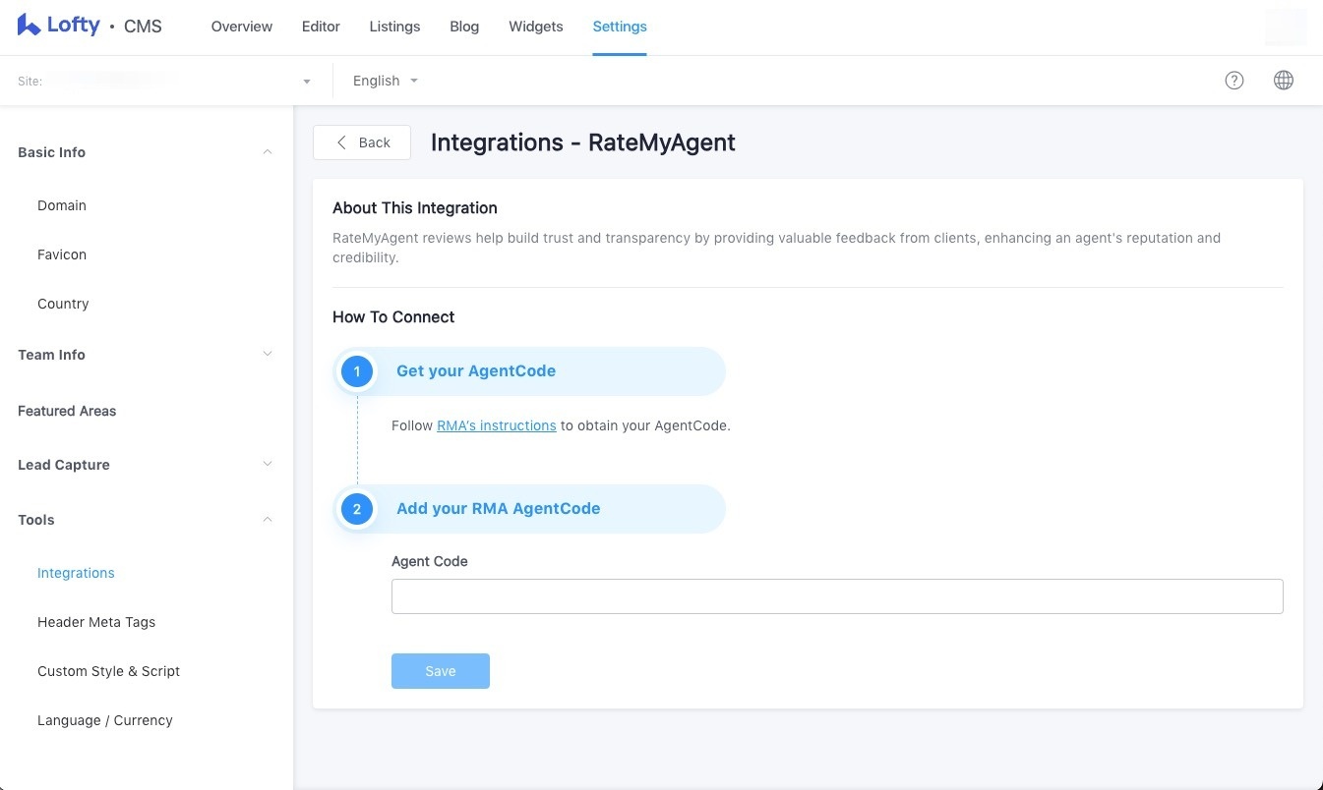Click the How To Connect heading
This screenshot has width=1323, height=790.
point(393,317)
